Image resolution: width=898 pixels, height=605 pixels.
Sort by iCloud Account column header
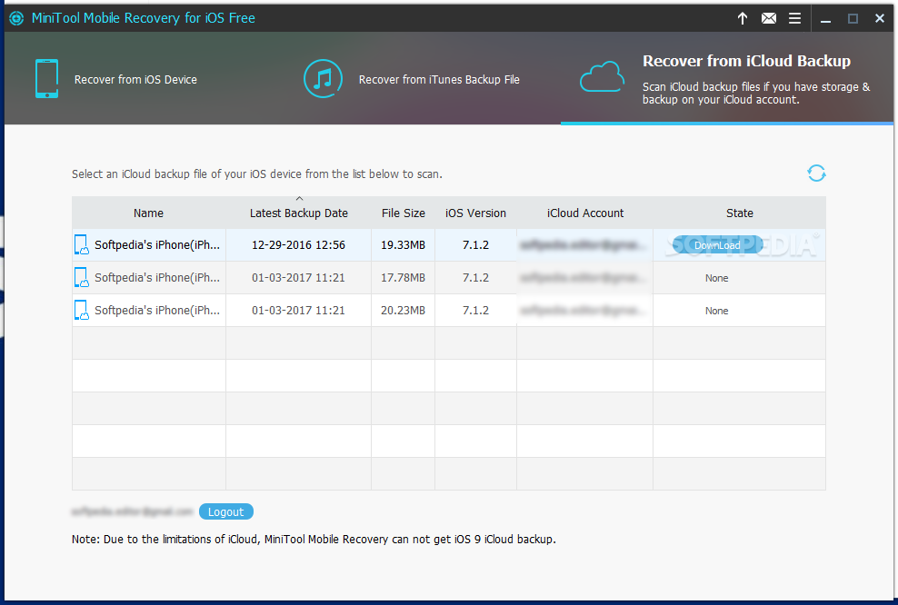coord(584,213)
